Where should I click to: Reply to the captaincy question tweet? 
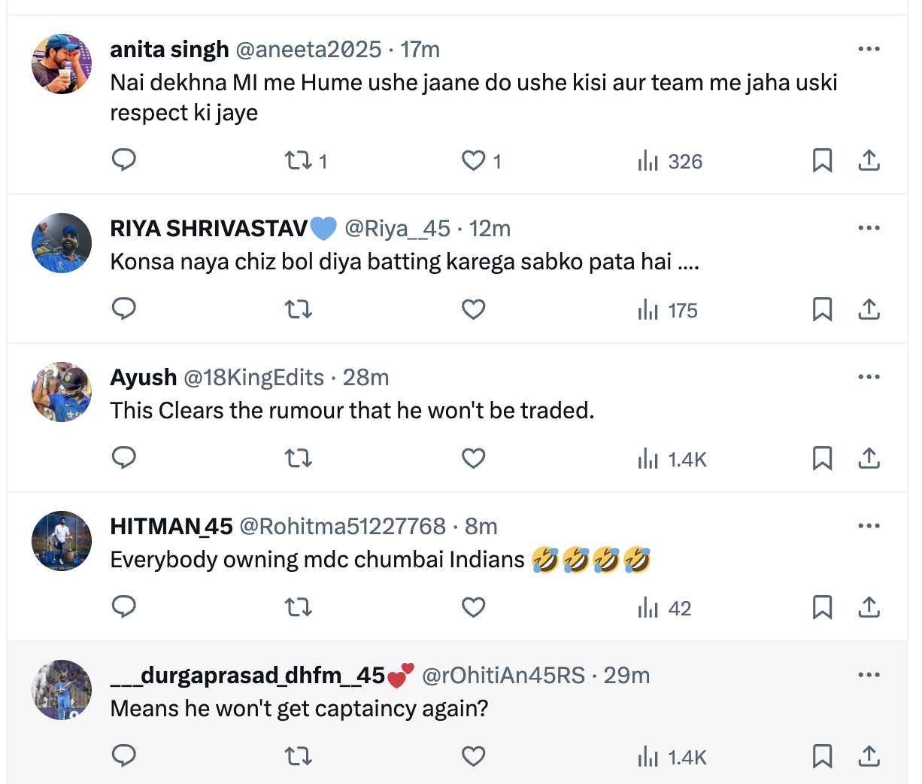[x=124, y=756]
